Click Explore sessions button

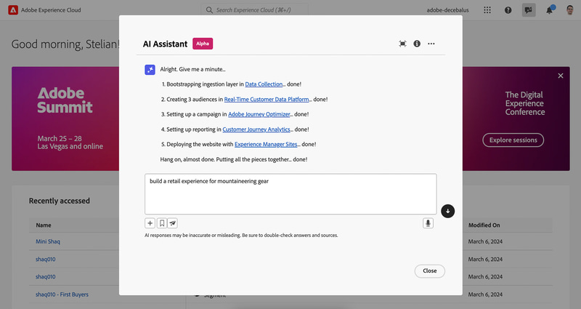click(513, 140)
